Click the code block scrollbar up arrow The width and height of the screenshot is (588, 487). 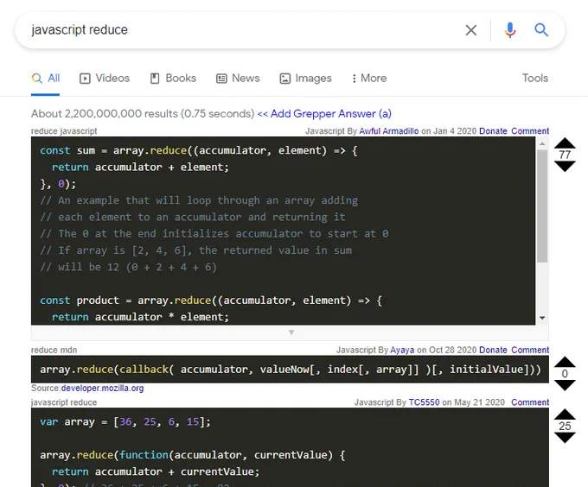[x=542, y=143]
